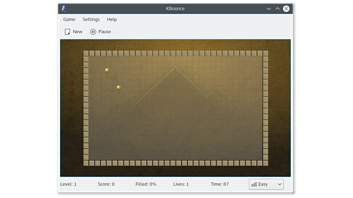Open the Game menu
The height and width of the screenshot is (198, 353).
click(x=69, y=20)
